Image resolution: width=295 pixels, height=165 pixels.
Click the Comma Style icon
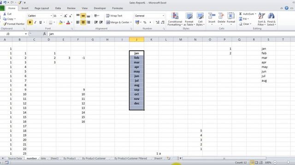coord(150,22)
